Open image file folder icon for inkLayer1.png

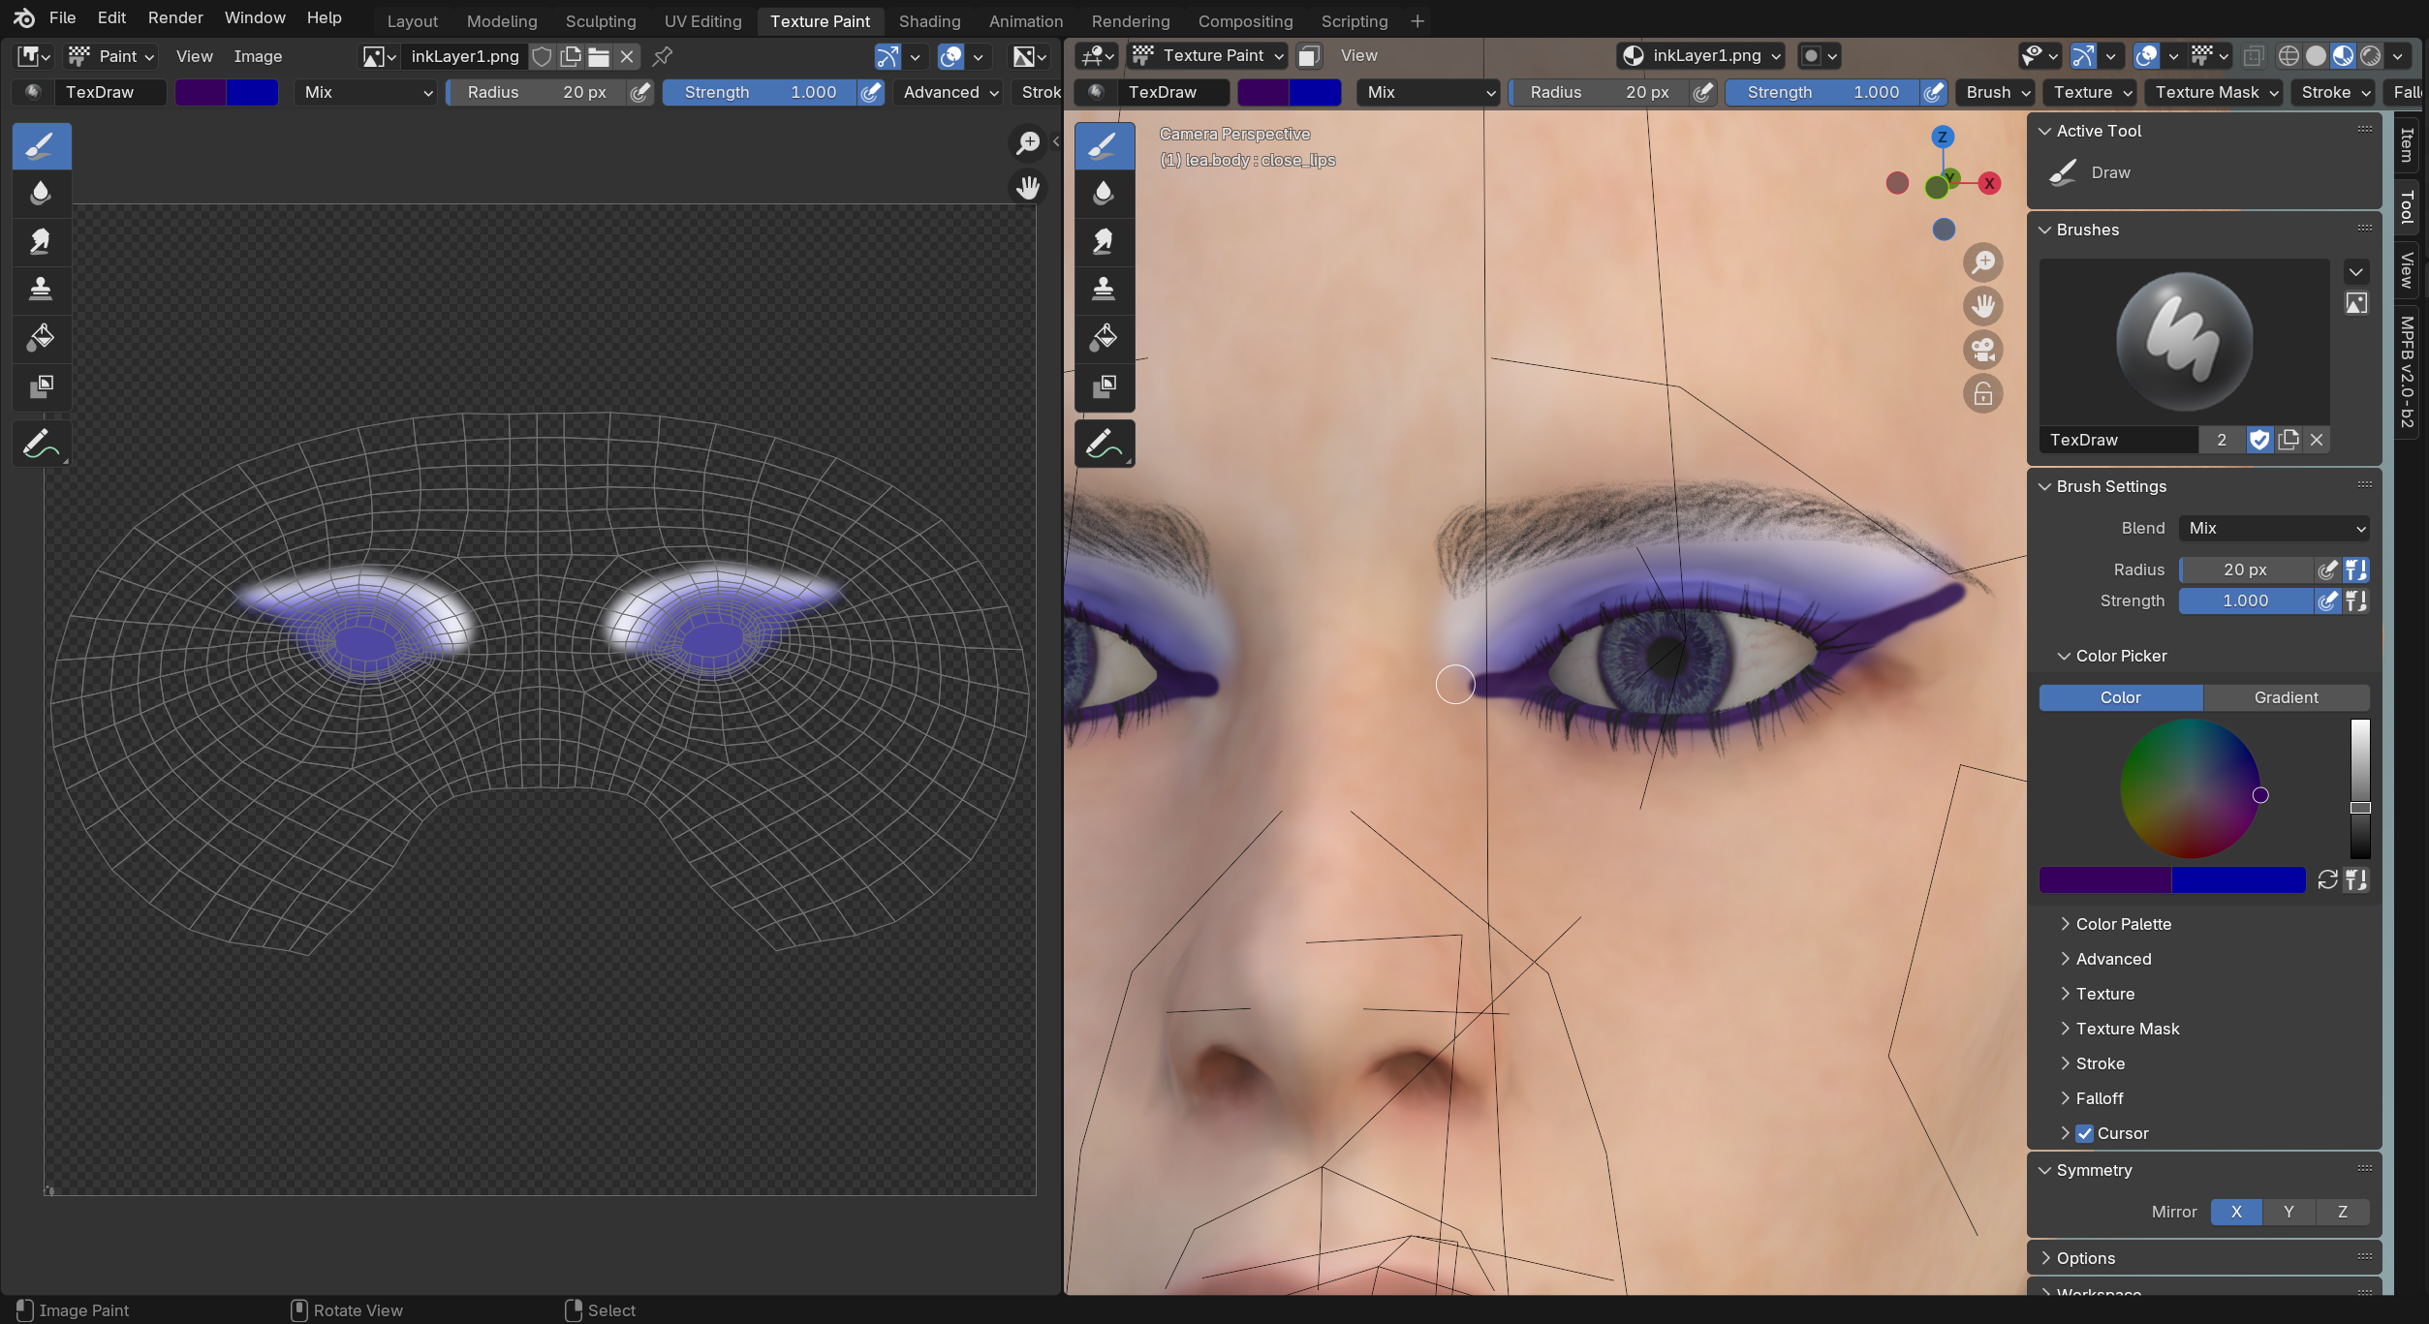pyautogui.click(x=599, y=56)
